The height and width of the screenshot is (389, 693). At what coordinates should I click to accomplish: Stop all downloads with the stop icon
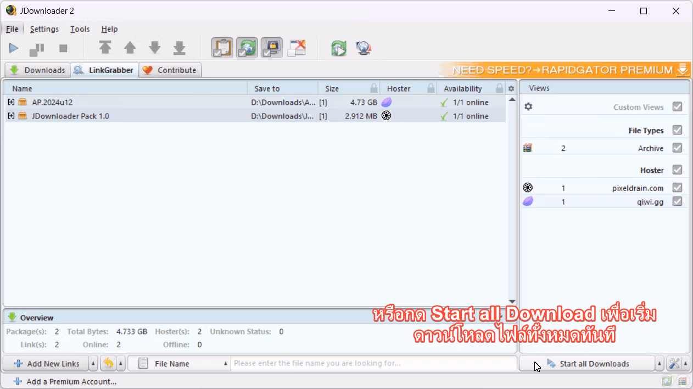[63, 48]
